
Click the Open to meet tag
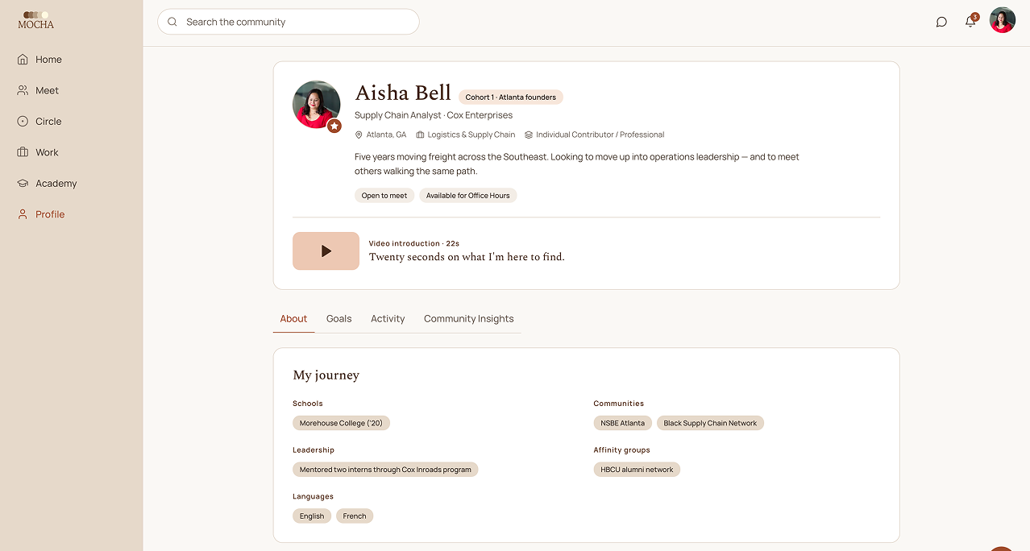pyautogui.click(x=384, y=196)
